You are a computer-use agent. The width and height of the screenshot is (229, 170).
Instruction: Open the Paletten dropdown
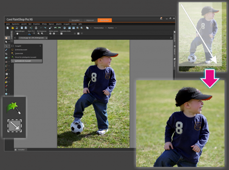point(112,28)
